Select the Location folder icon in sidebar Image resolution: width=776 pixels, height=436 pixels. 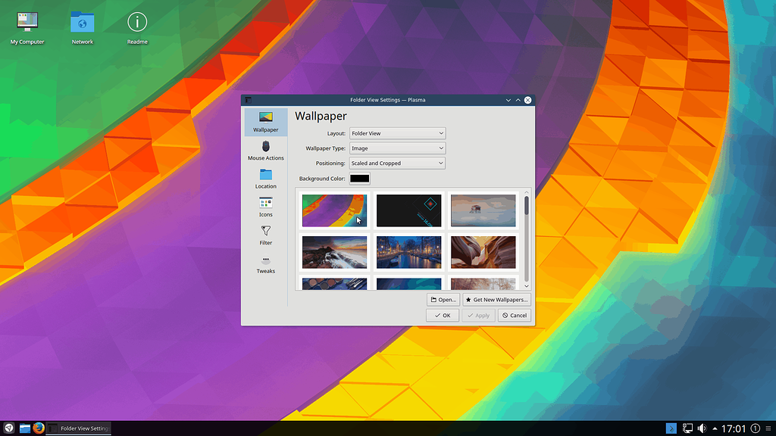pos(265,179)
